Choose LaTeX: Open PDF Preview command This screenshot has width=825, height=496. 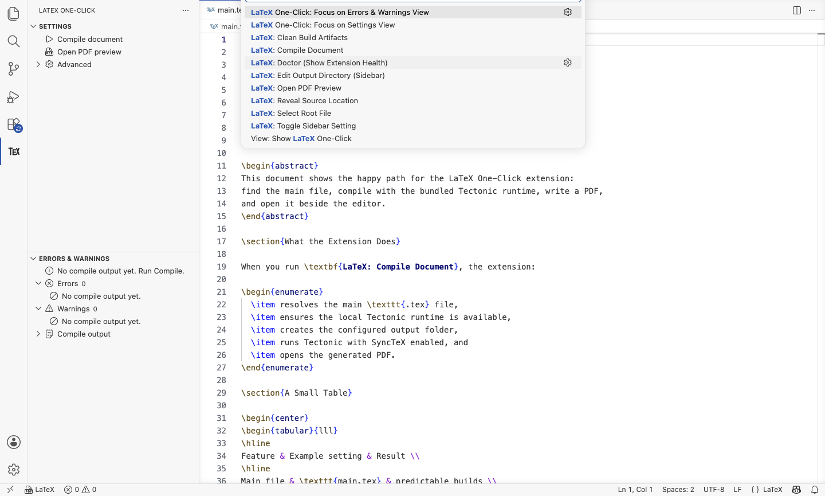413,88
